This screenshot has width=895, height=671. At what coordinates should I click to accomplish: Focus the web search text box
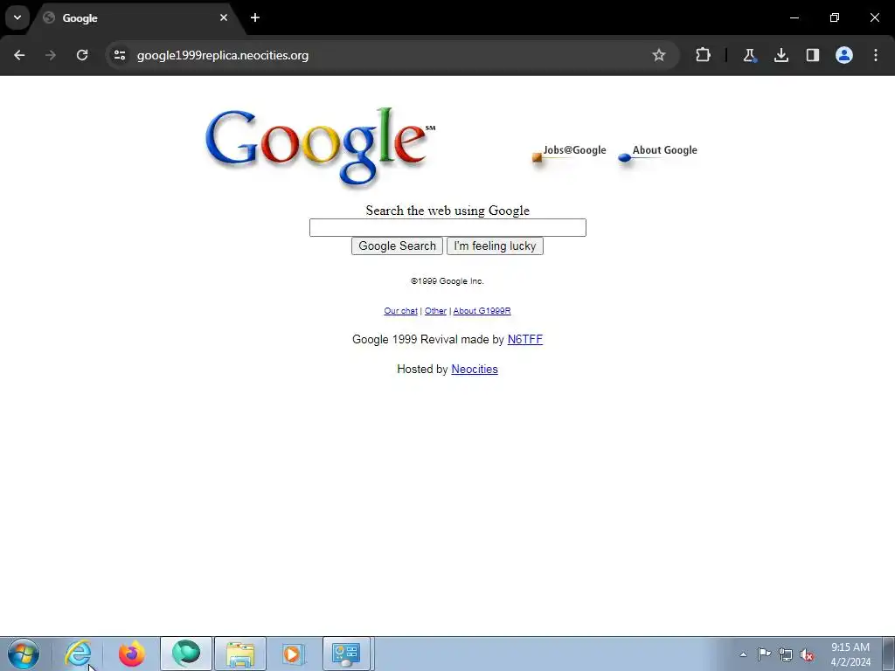coord(447,228)
